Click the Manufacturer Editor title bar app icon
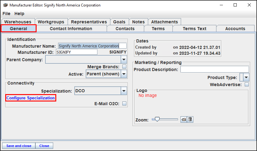 click(6, 5)
